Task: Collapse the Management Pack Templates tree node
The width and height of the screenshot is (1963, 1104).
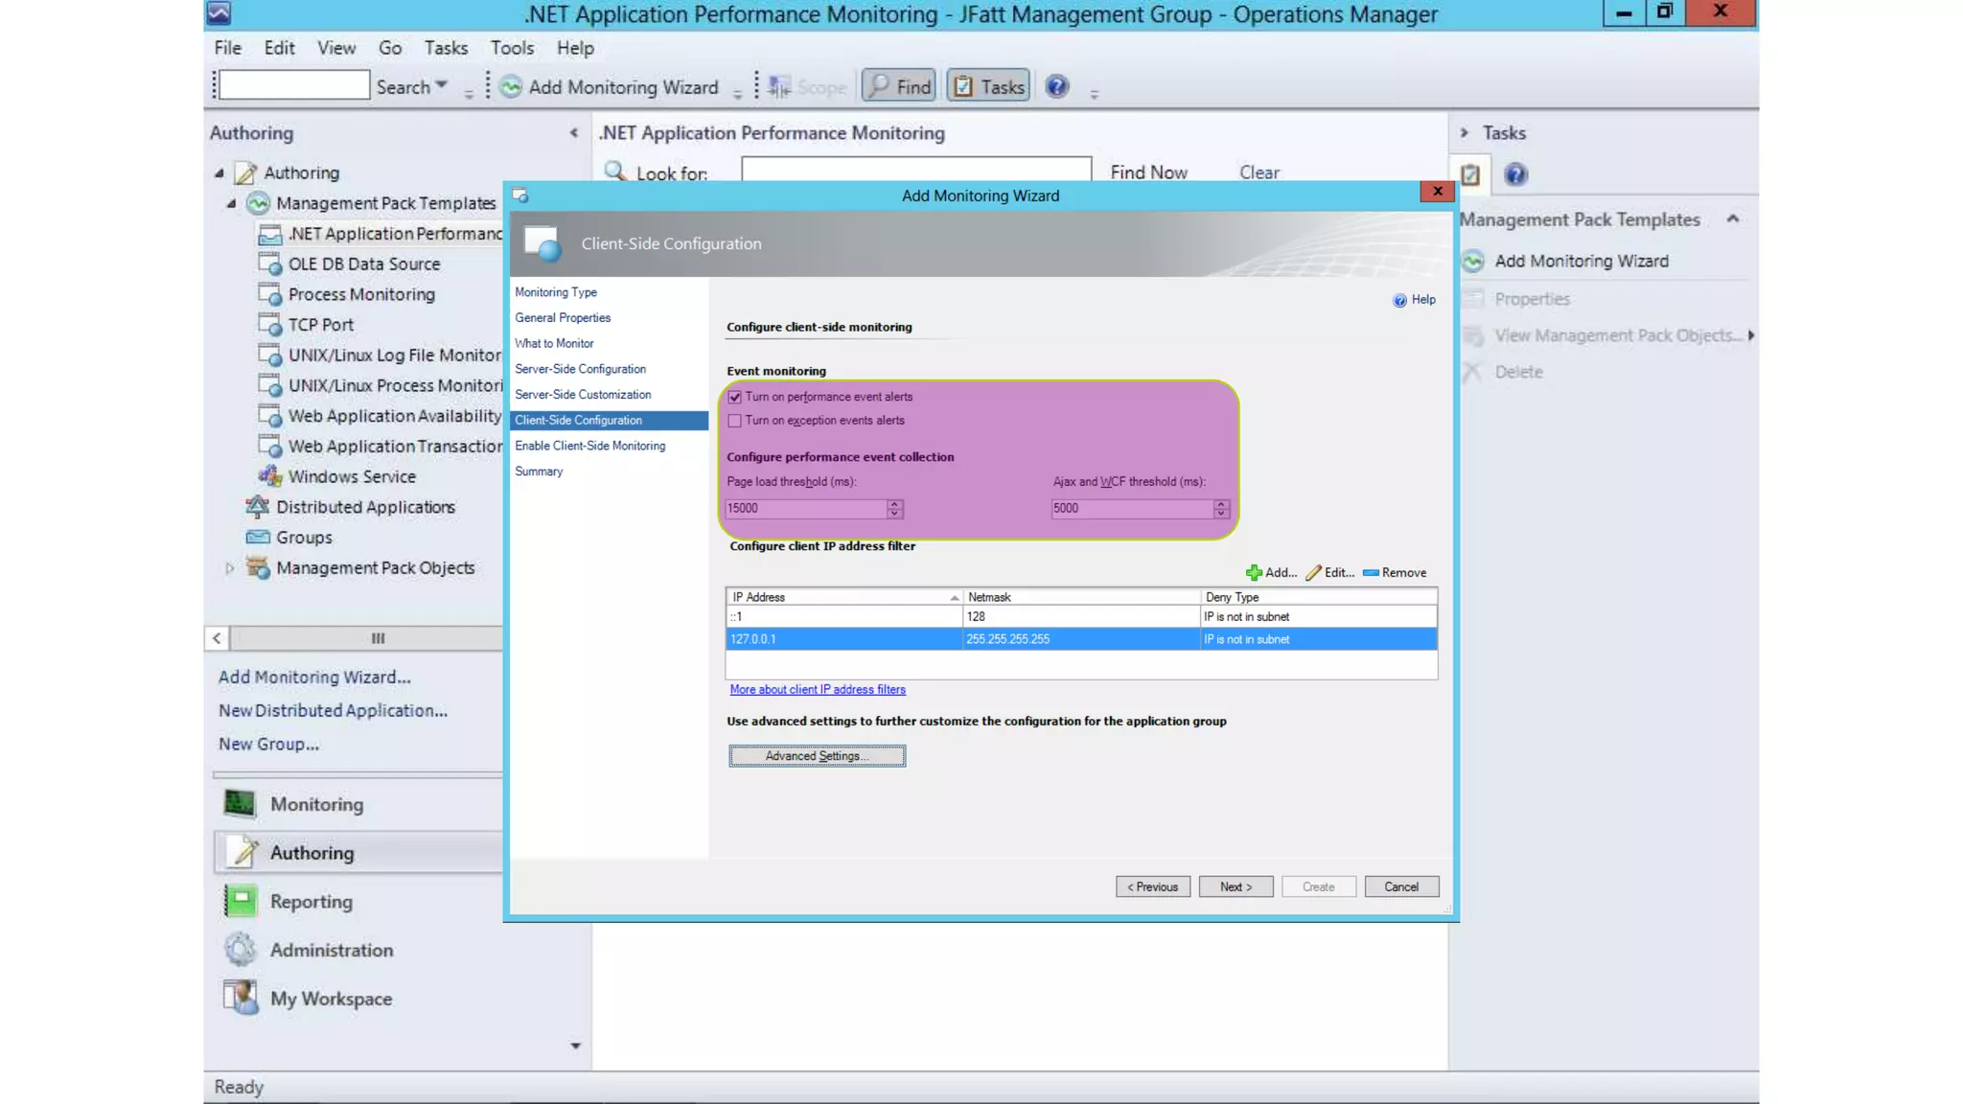Action: [231, 204]
